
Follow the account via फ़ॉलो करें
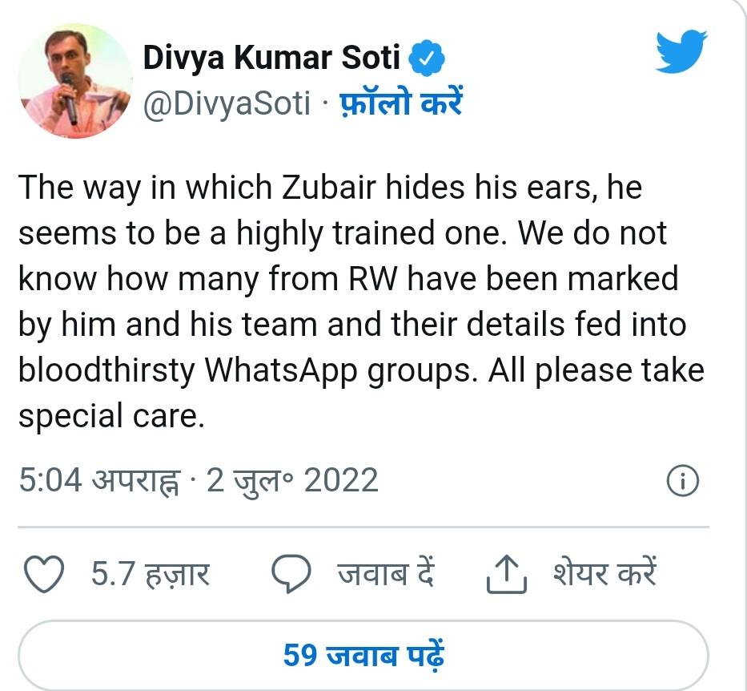pos(400,103)
